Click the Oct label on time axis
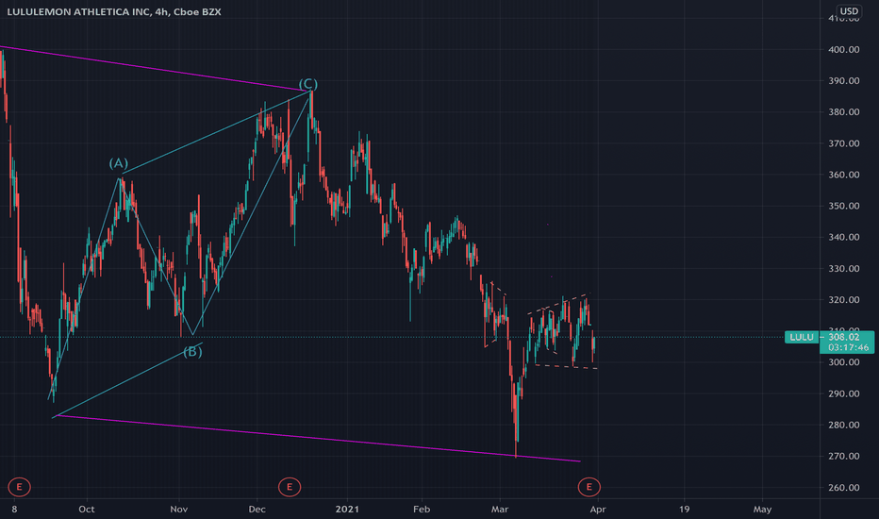The width and height of the screenshot is (879, 519). (87, 510)
